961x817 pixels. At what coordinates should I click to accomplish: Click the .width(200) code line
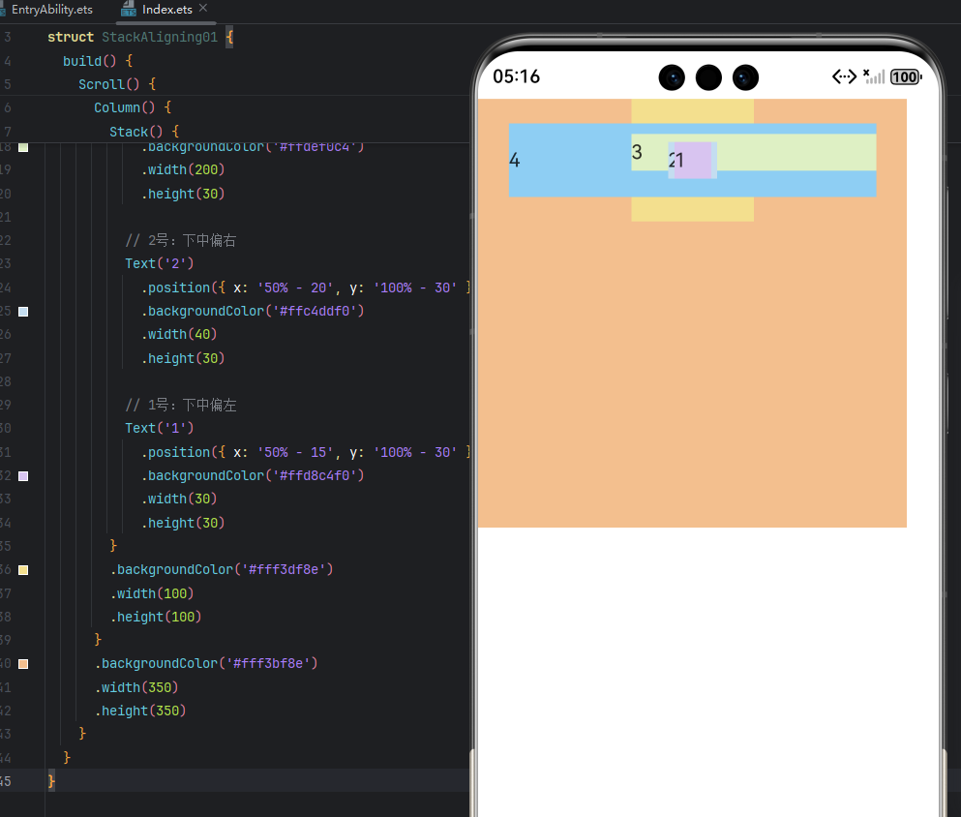[183, 169]
